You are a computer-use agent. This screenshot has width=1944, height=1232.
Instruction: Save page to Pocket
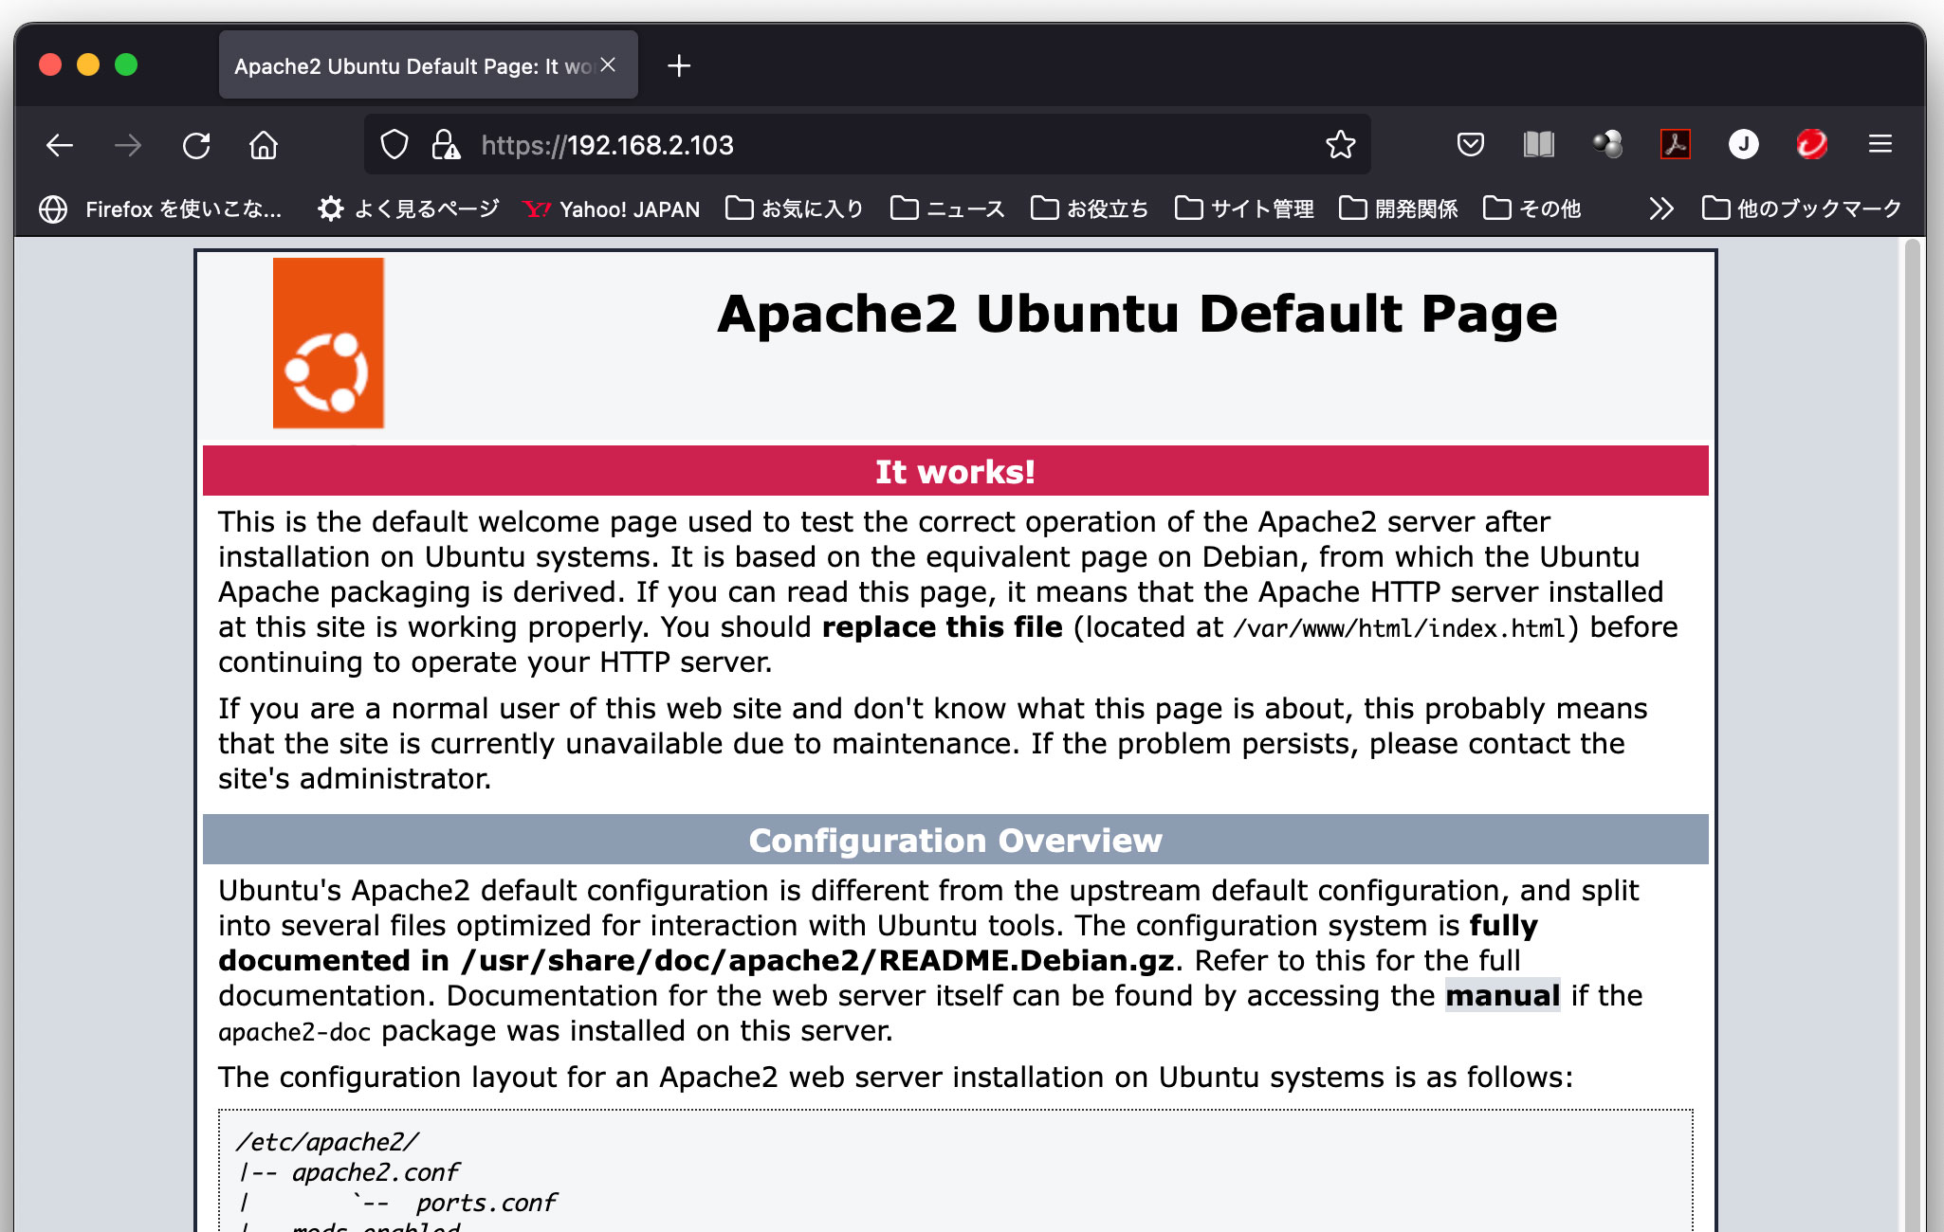[1471, 144]
